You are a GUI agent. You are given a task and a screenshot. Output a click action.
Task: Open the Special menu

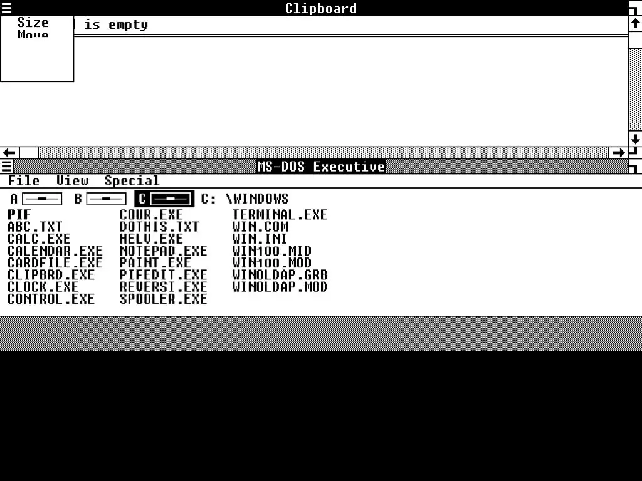coord(132,181)
